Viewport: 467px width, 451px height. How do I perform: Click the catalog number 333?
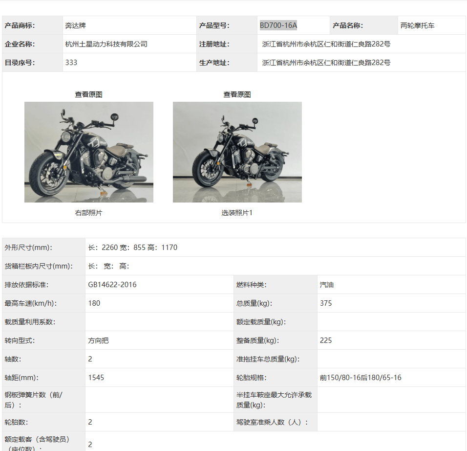71,63
